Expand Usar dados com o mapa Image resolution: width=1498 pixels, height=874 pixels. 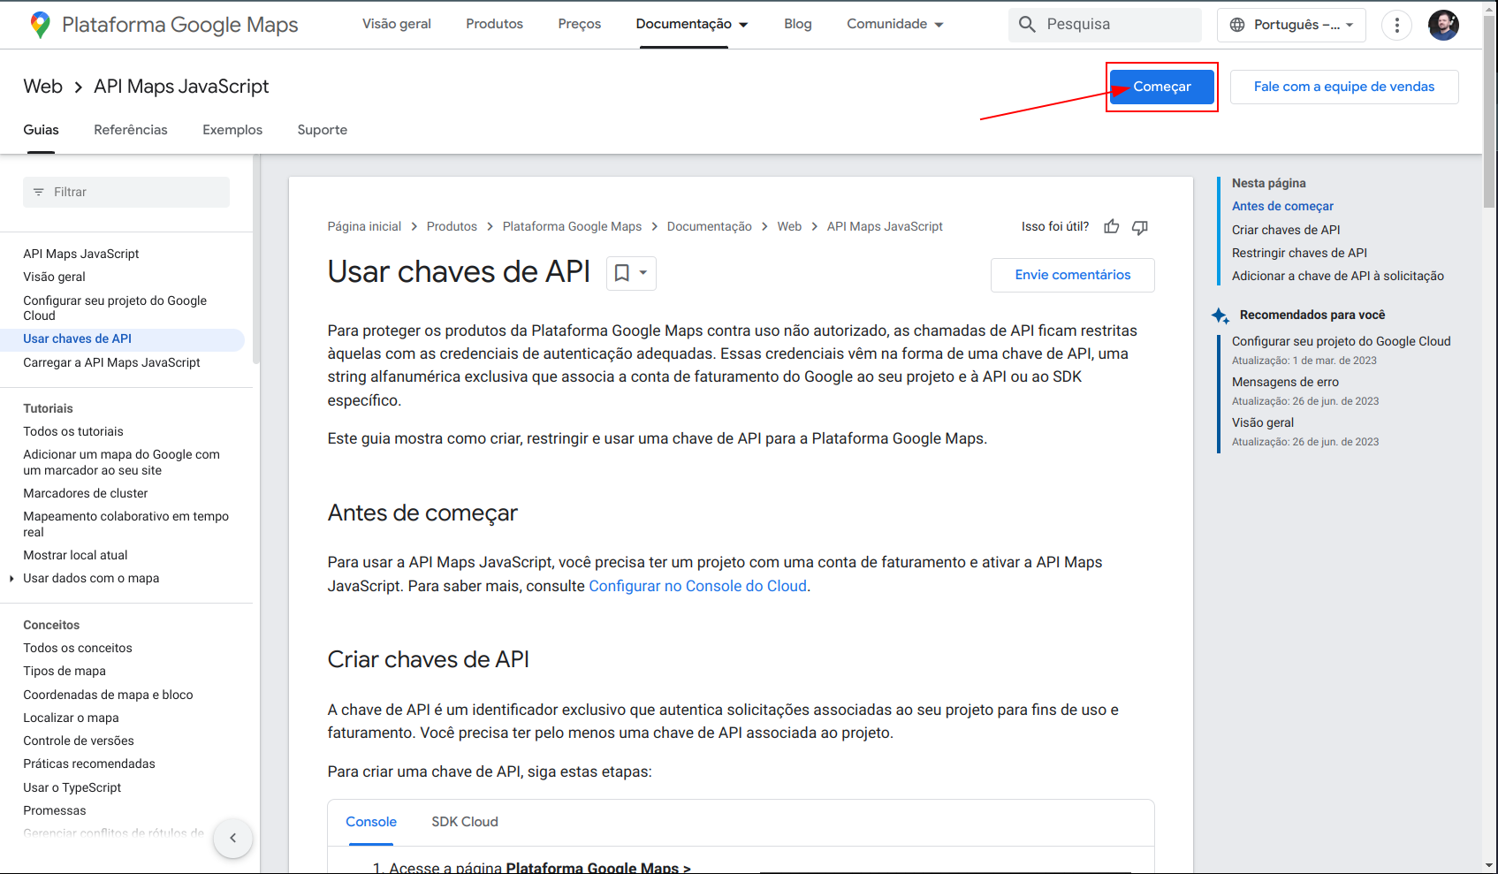[11, 579]
